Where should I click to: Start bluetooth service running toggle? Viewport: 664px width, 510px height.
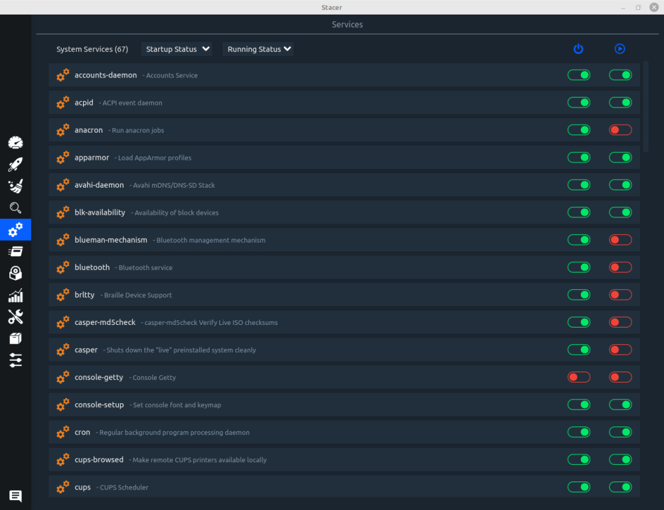620,267
